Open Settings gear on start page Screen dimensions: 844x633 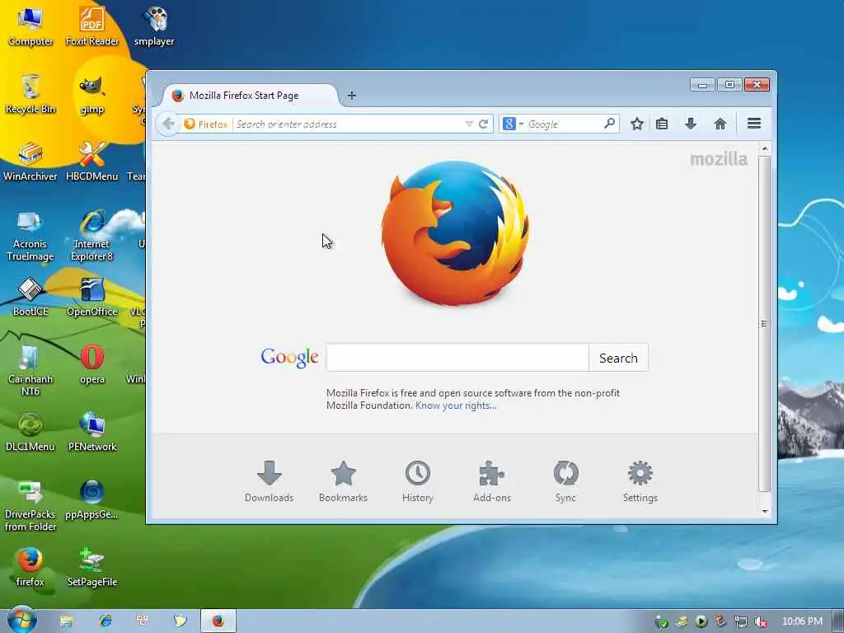[x=640, y=481]
